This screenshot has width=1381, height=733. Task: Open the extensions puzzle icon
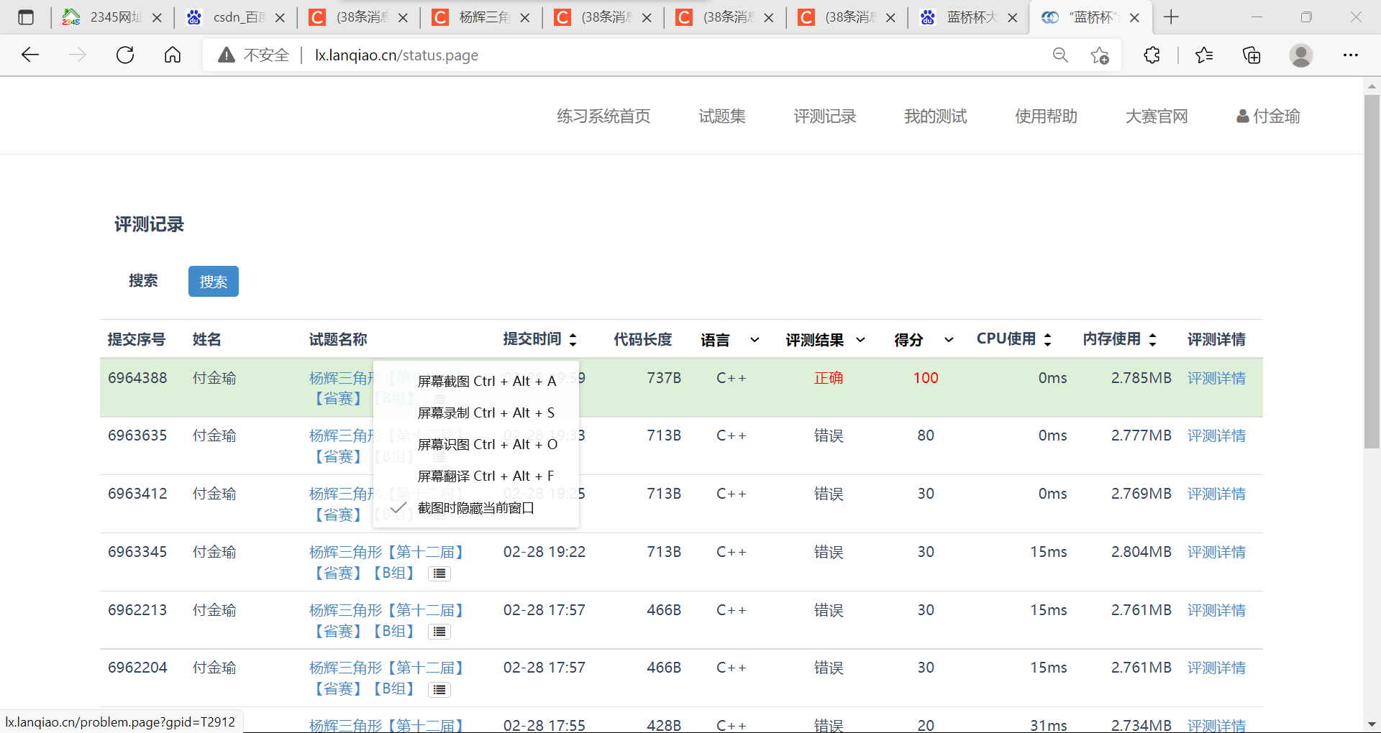pyautogui.click(x=1152, y=55)
